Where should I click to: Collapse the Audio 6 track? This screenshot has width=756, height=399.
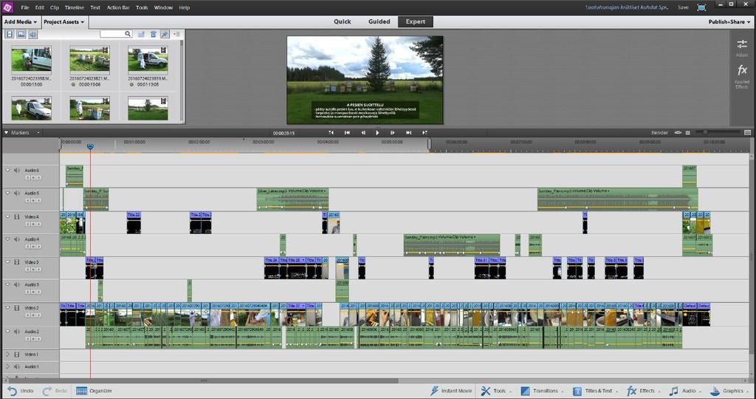pos(7,170)
